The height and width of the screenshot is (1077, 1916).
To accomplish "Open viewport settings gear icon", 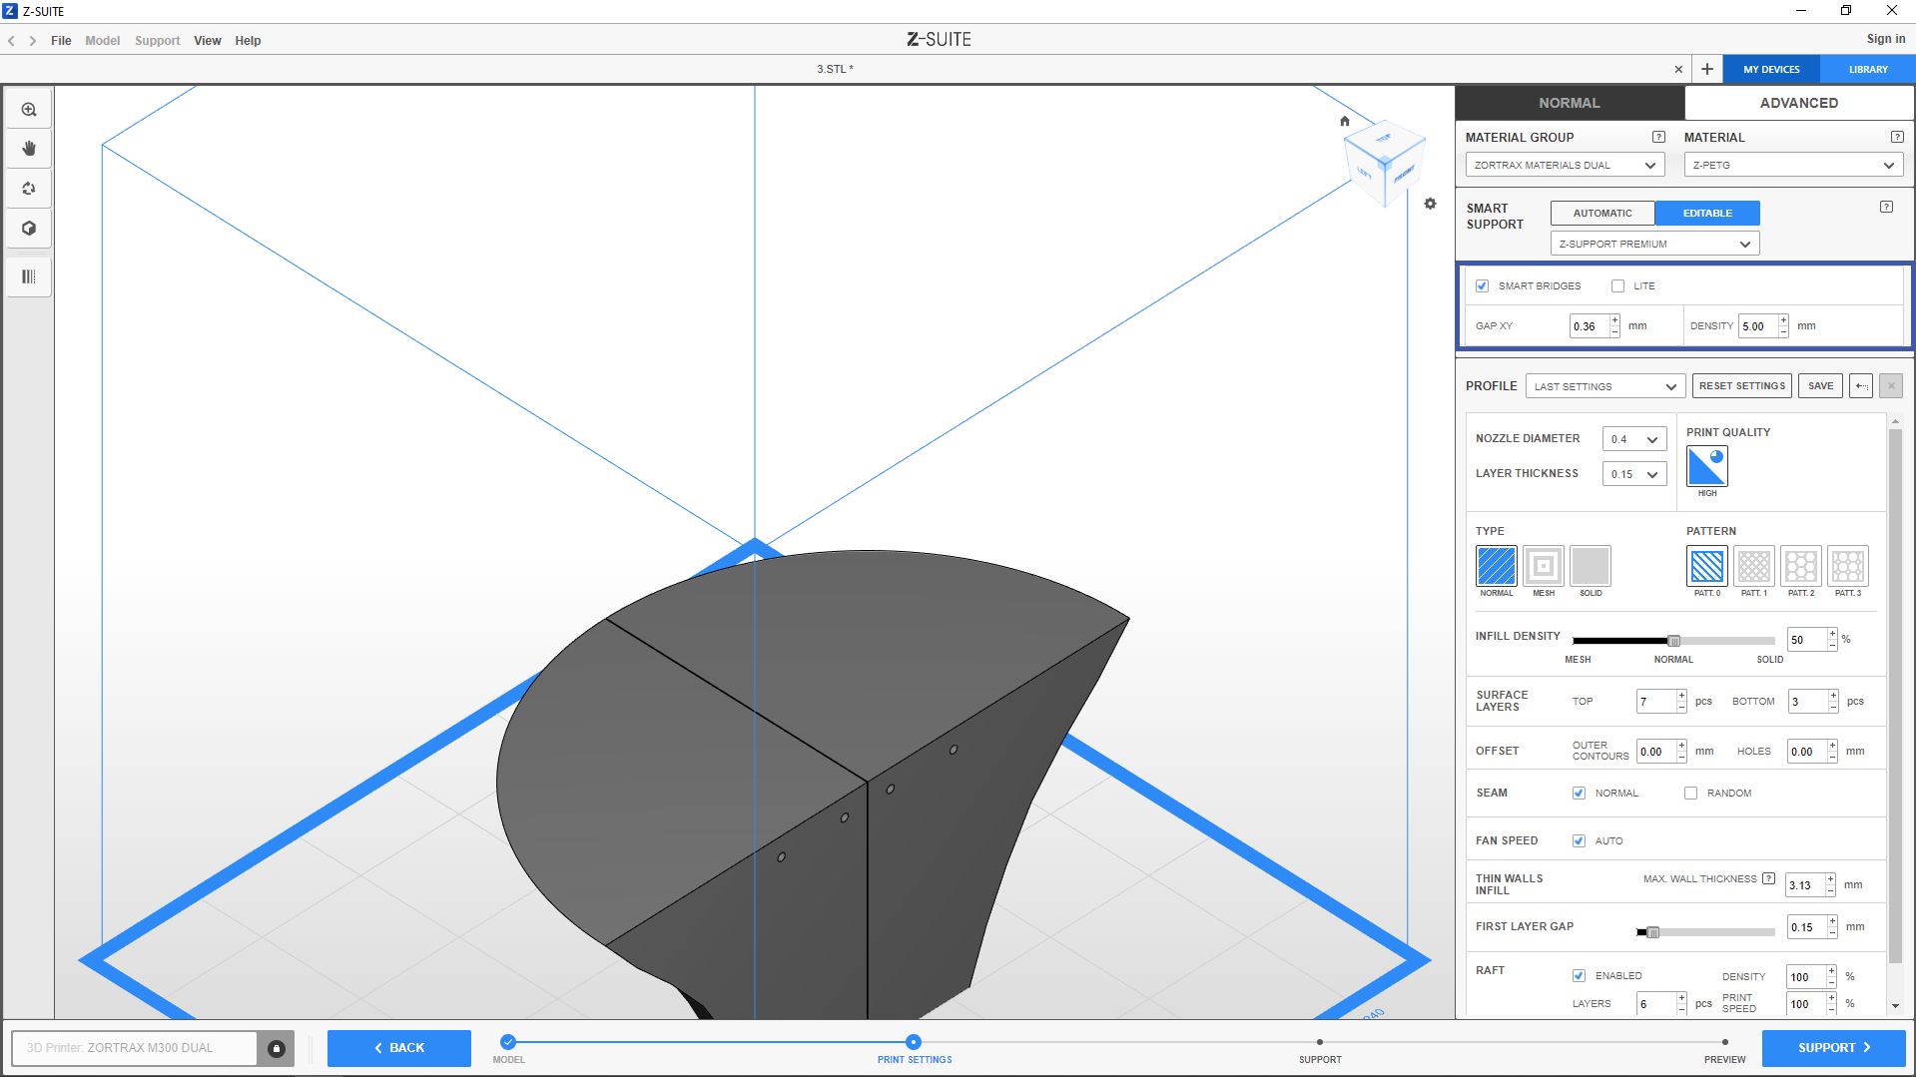I will (1430, 204).
